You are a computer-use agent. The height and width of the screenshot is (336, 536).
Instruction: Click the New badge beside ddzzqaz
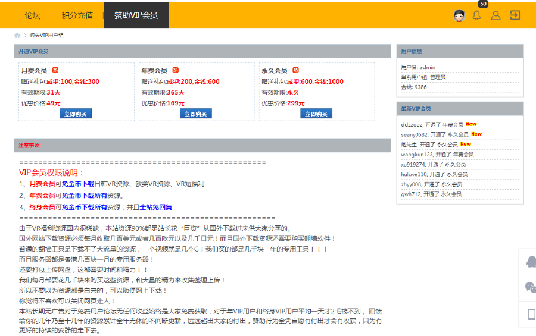(471, 124)
